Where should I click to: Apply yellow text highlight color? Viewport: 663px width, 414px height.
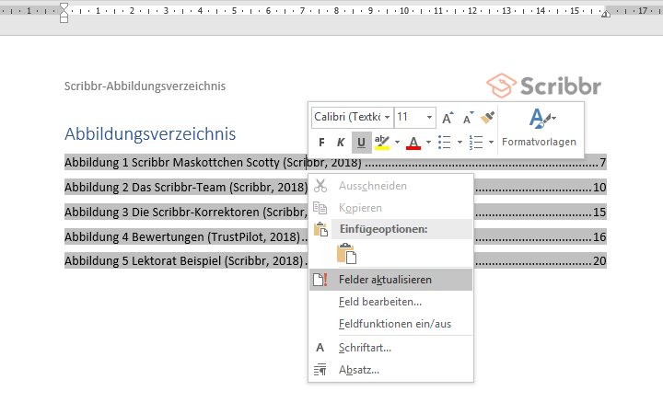point(382,143)
